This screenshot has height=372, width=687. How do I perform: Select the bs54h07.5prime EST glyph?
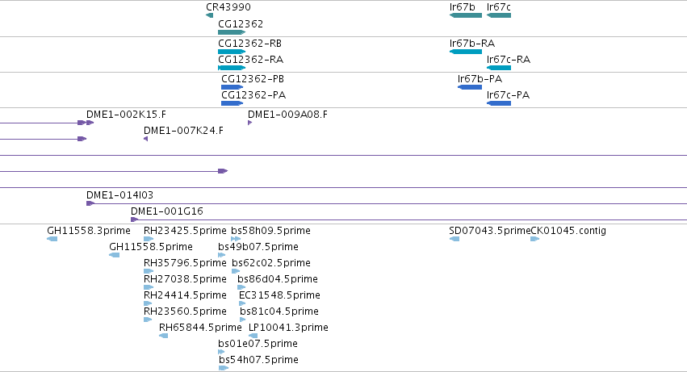[224, 368]
